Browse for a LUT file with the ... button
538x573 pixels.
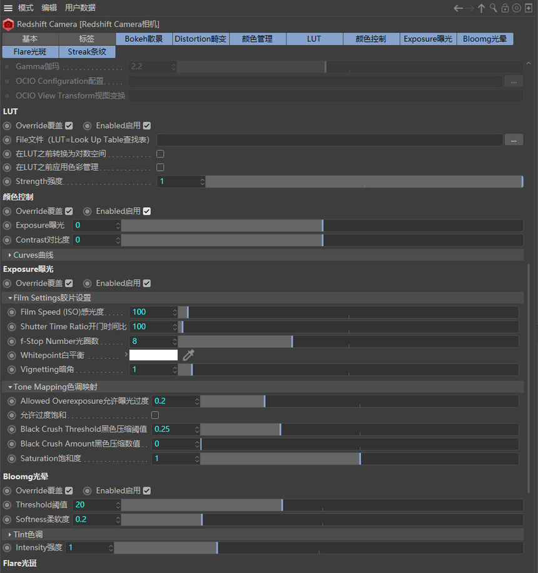[514, 140]
